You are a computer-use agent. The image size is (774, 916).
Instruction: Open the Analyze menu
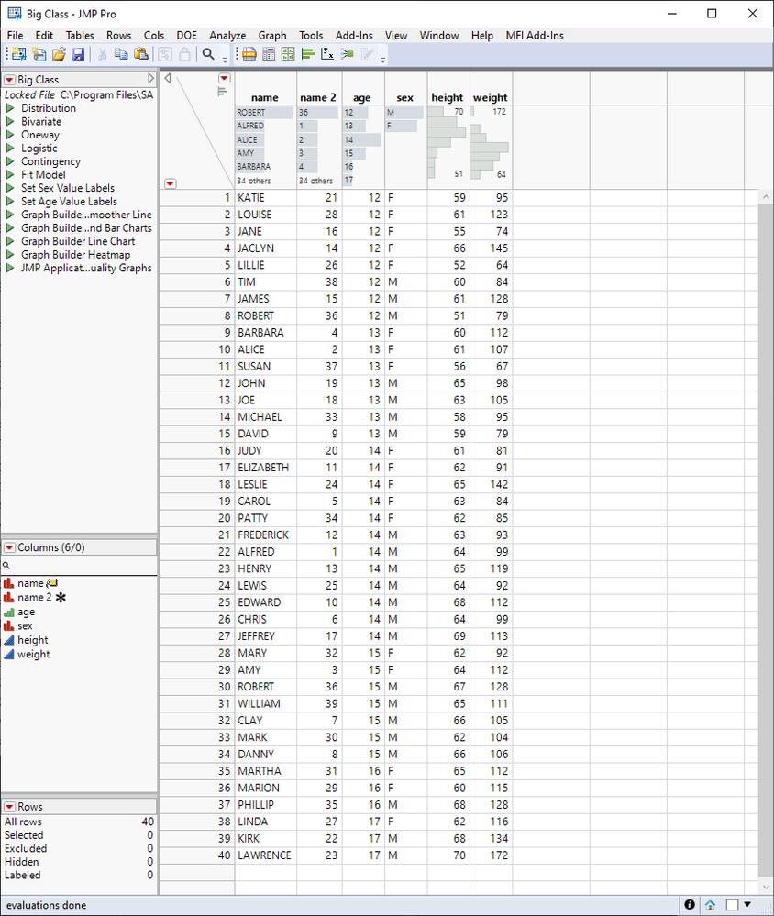pos(227,35)
